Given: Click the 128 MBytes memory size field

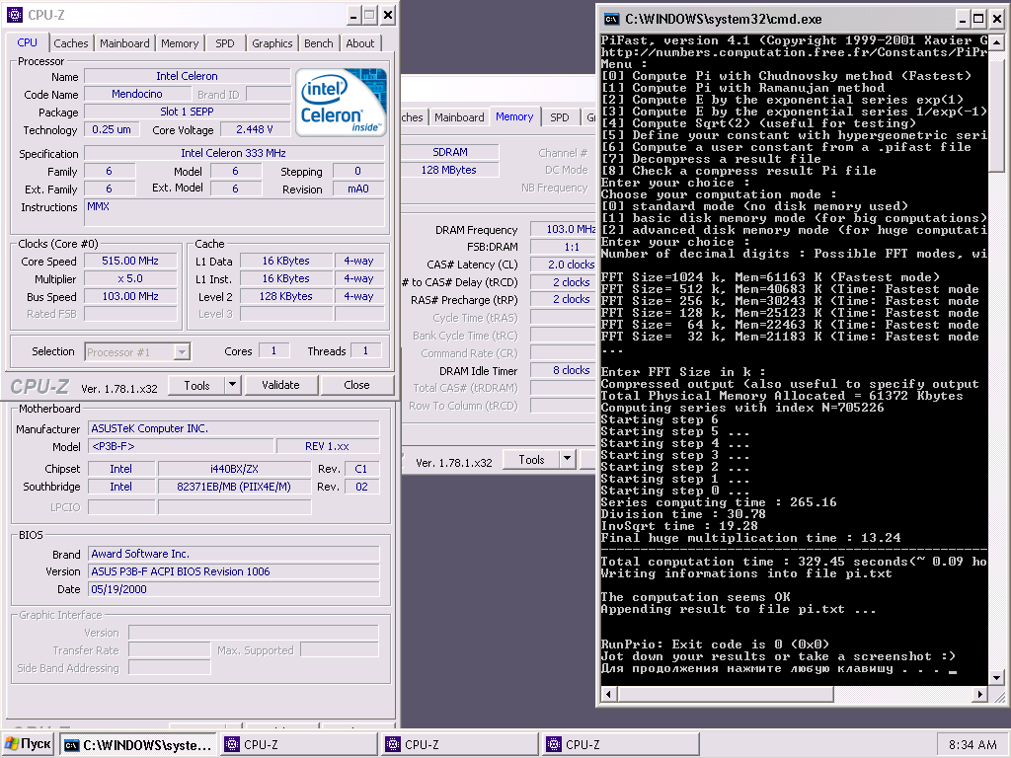Looking at the screenshot, I should (x=449, y=170).
